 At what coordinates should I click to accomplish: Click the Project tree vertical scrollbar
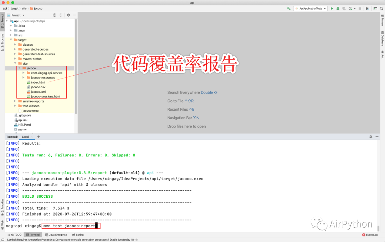coord(76,66)
